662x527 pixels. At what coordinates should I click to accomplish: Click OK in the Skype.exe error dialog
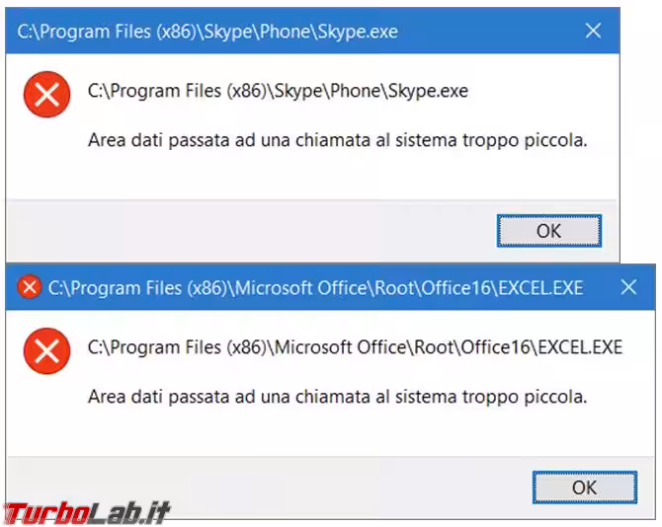548,231
